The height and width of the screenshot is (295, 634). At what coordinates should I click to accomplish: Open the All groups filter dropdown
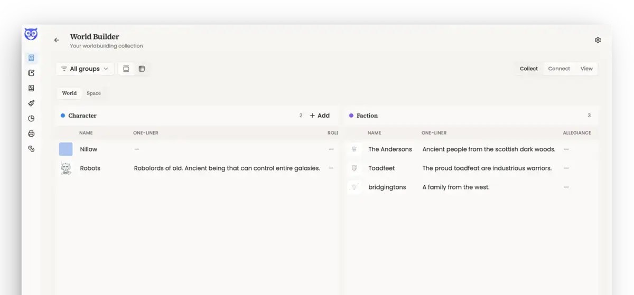point(85,69)
